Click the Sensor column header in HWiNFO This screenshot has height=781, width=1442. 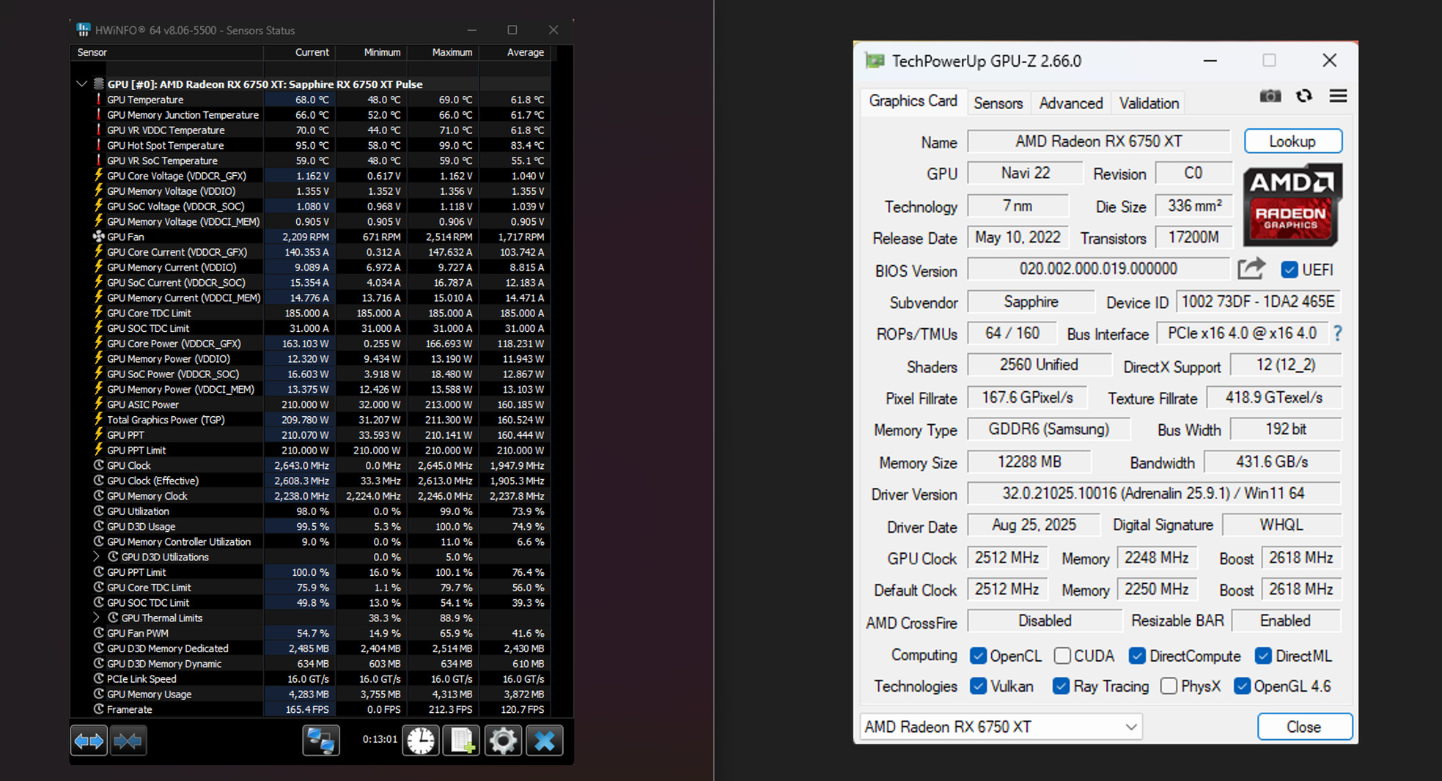click(x=167, y=53)
